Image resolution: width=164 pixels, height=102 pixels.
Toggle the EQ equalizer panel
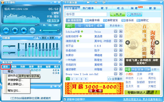tap(50, 25)
